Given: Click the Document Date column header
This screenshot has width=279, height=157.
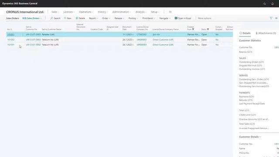Looking at the screenshot, I should point(127,28).
